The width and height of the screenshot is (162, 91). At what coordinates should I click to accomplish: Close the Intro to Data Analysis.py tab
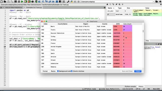3,8
